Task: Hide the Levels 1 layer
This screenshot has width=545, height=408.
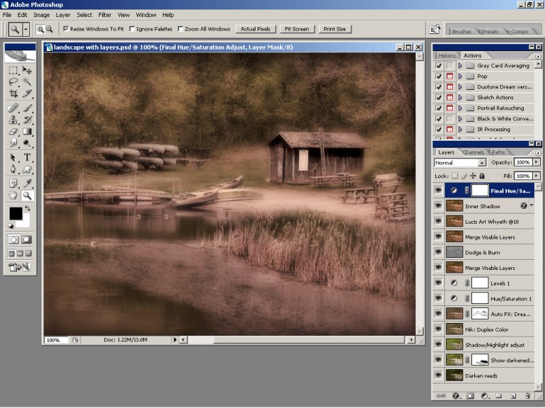Action: (x=438, y=283)
